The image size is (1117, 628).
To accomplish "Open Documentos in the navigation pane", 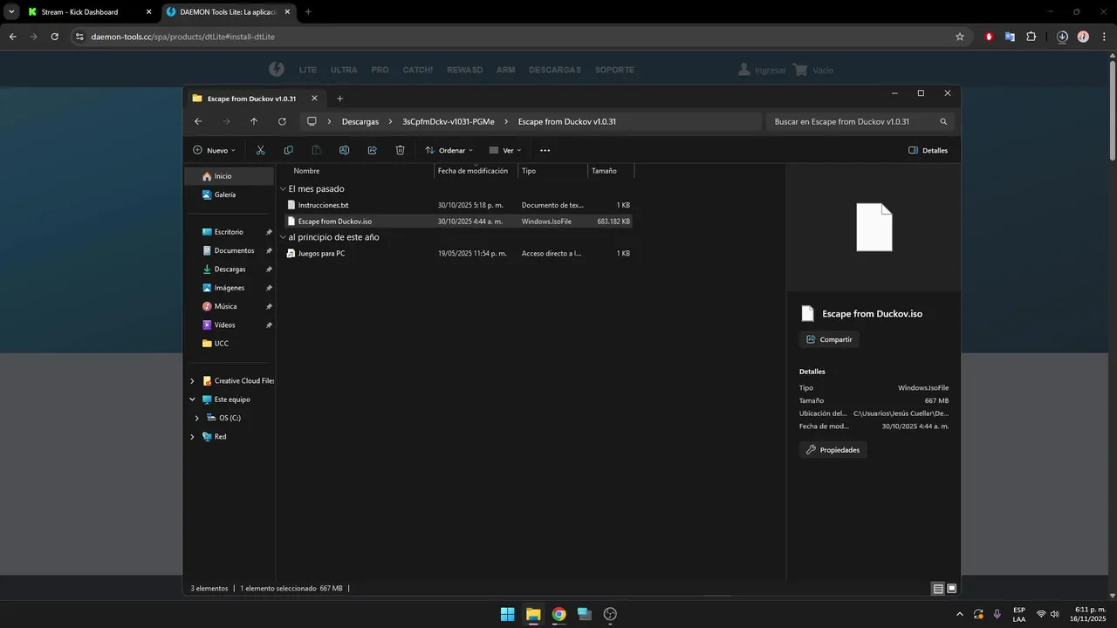I will [x=230, y=250].
